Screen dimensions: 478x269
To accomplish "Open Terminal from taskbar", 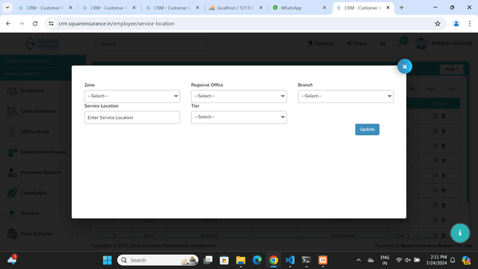I will (306, 260).
